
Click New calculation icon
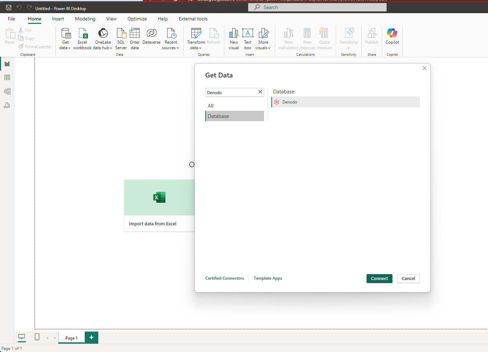[x=289, y=38]
